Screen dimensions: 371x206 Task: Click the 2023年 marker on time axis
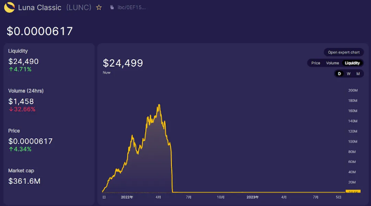pyautogui.click(x=253, y=197)
